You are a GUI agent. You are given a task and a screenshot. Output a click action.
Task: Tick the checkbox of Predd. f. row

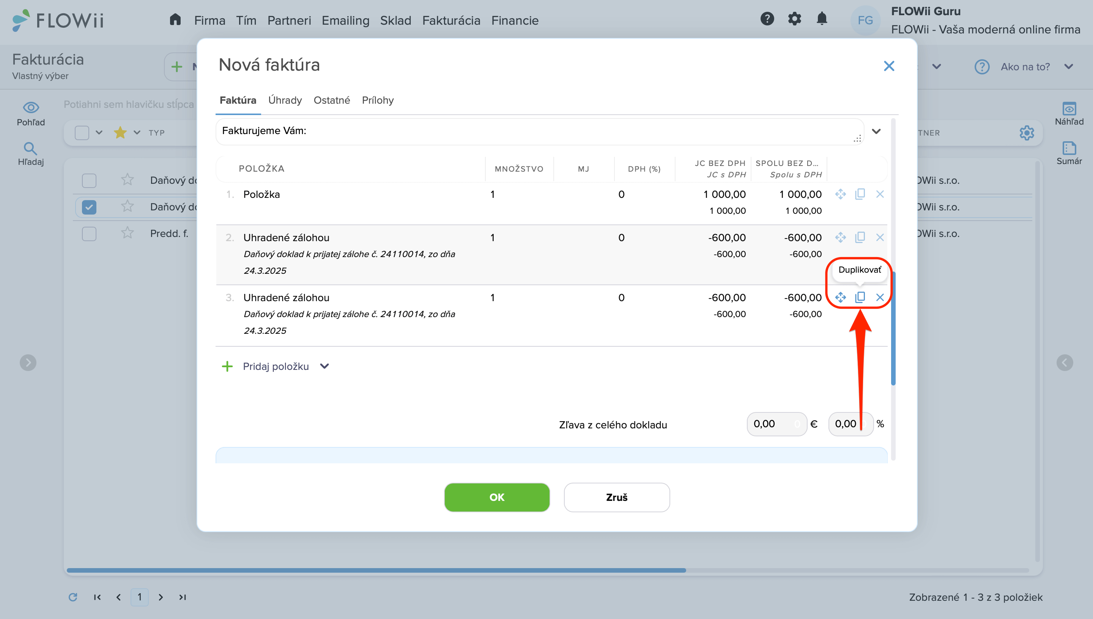point(89,234)
